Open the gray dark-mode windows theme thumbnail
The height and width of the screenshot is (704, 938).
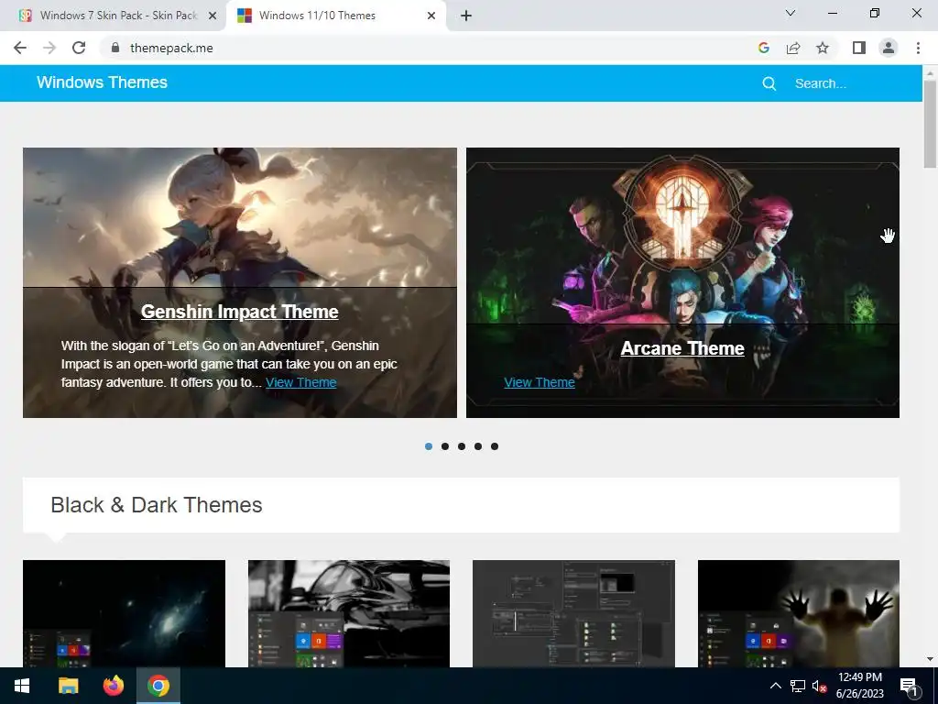point(573,613)
